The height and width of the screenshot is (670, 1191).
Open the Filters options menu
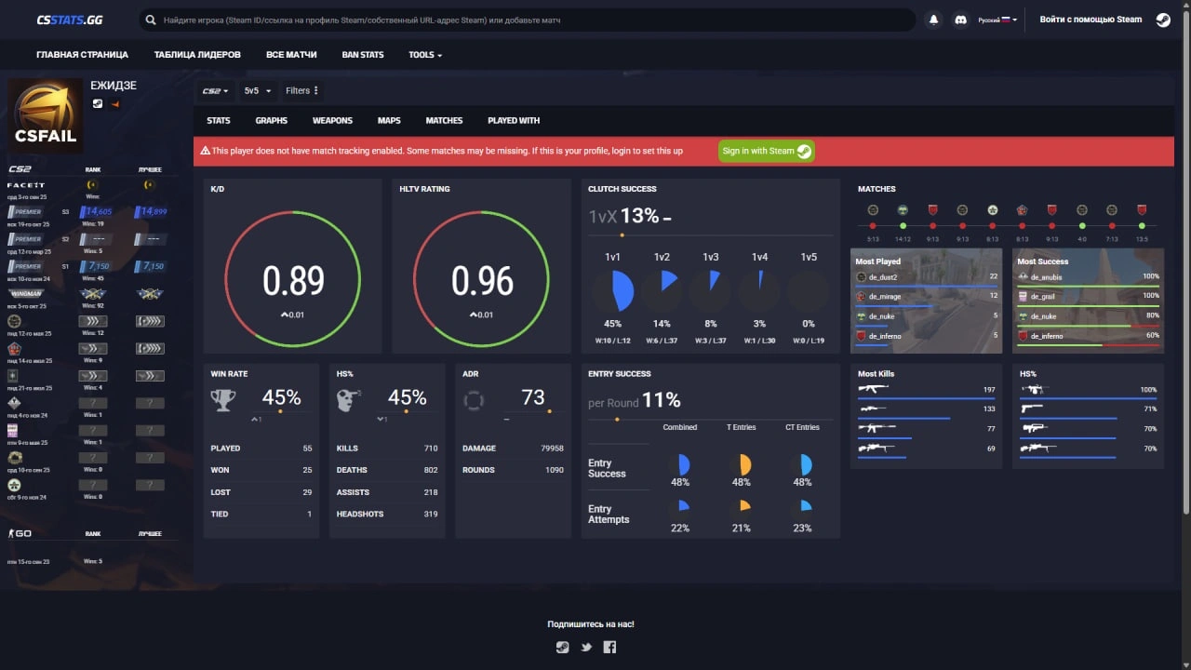[x=302, y=90]
